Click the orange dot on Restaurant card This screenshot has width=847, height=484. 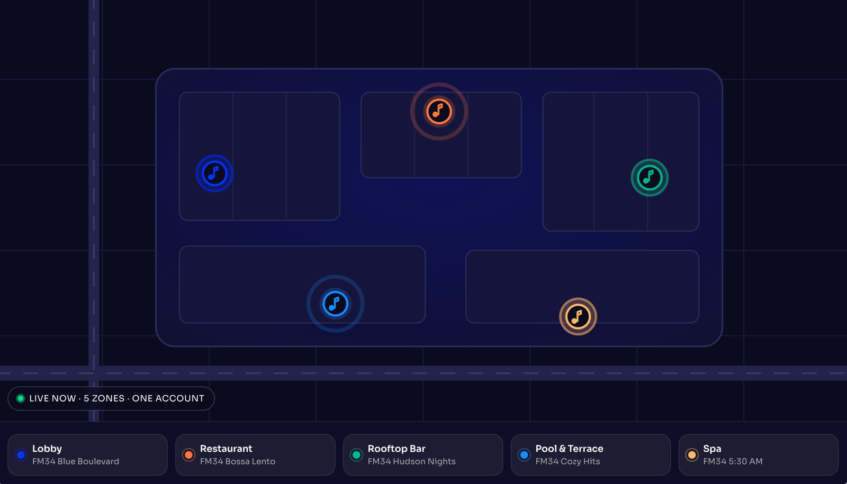tap(189, 455)
